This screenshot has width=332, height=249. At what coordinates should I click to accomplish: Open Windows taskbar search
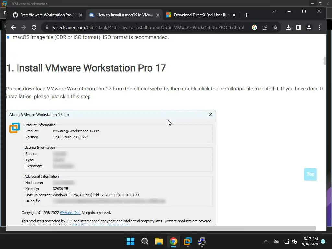145,241
